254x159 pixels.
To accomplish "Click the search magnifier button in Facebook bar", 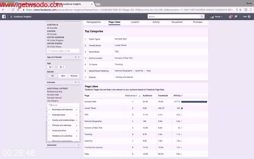I will pos(202,17).
